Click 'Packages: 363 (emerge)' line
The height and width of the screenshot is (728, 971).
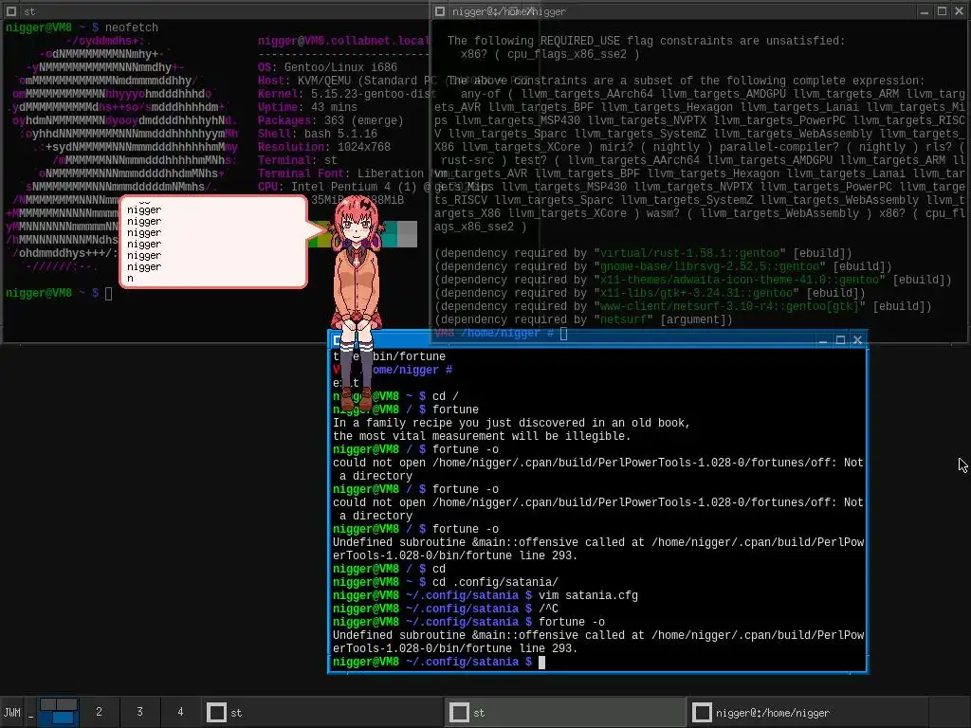click(330, 120)
